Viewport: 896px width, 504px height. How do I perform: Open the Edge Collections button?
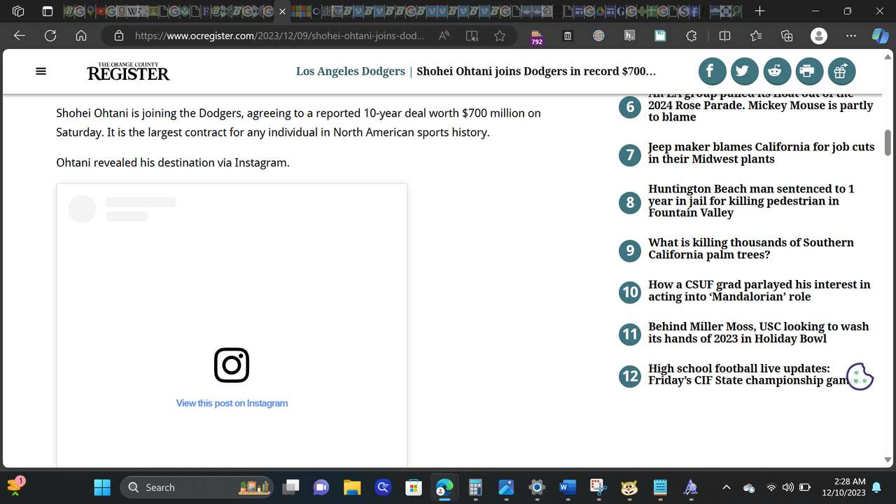coord(787,36)
